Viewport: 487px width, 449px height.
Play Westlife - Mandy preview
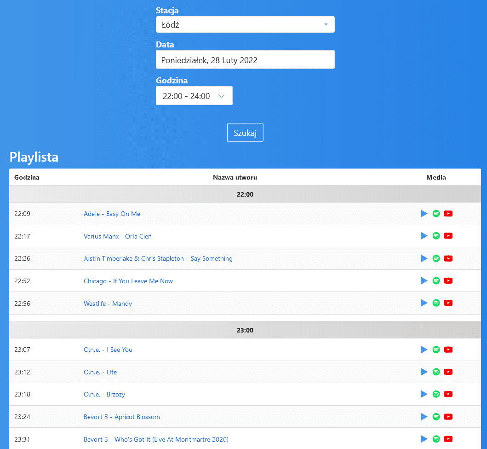click(x=424, y=303)
